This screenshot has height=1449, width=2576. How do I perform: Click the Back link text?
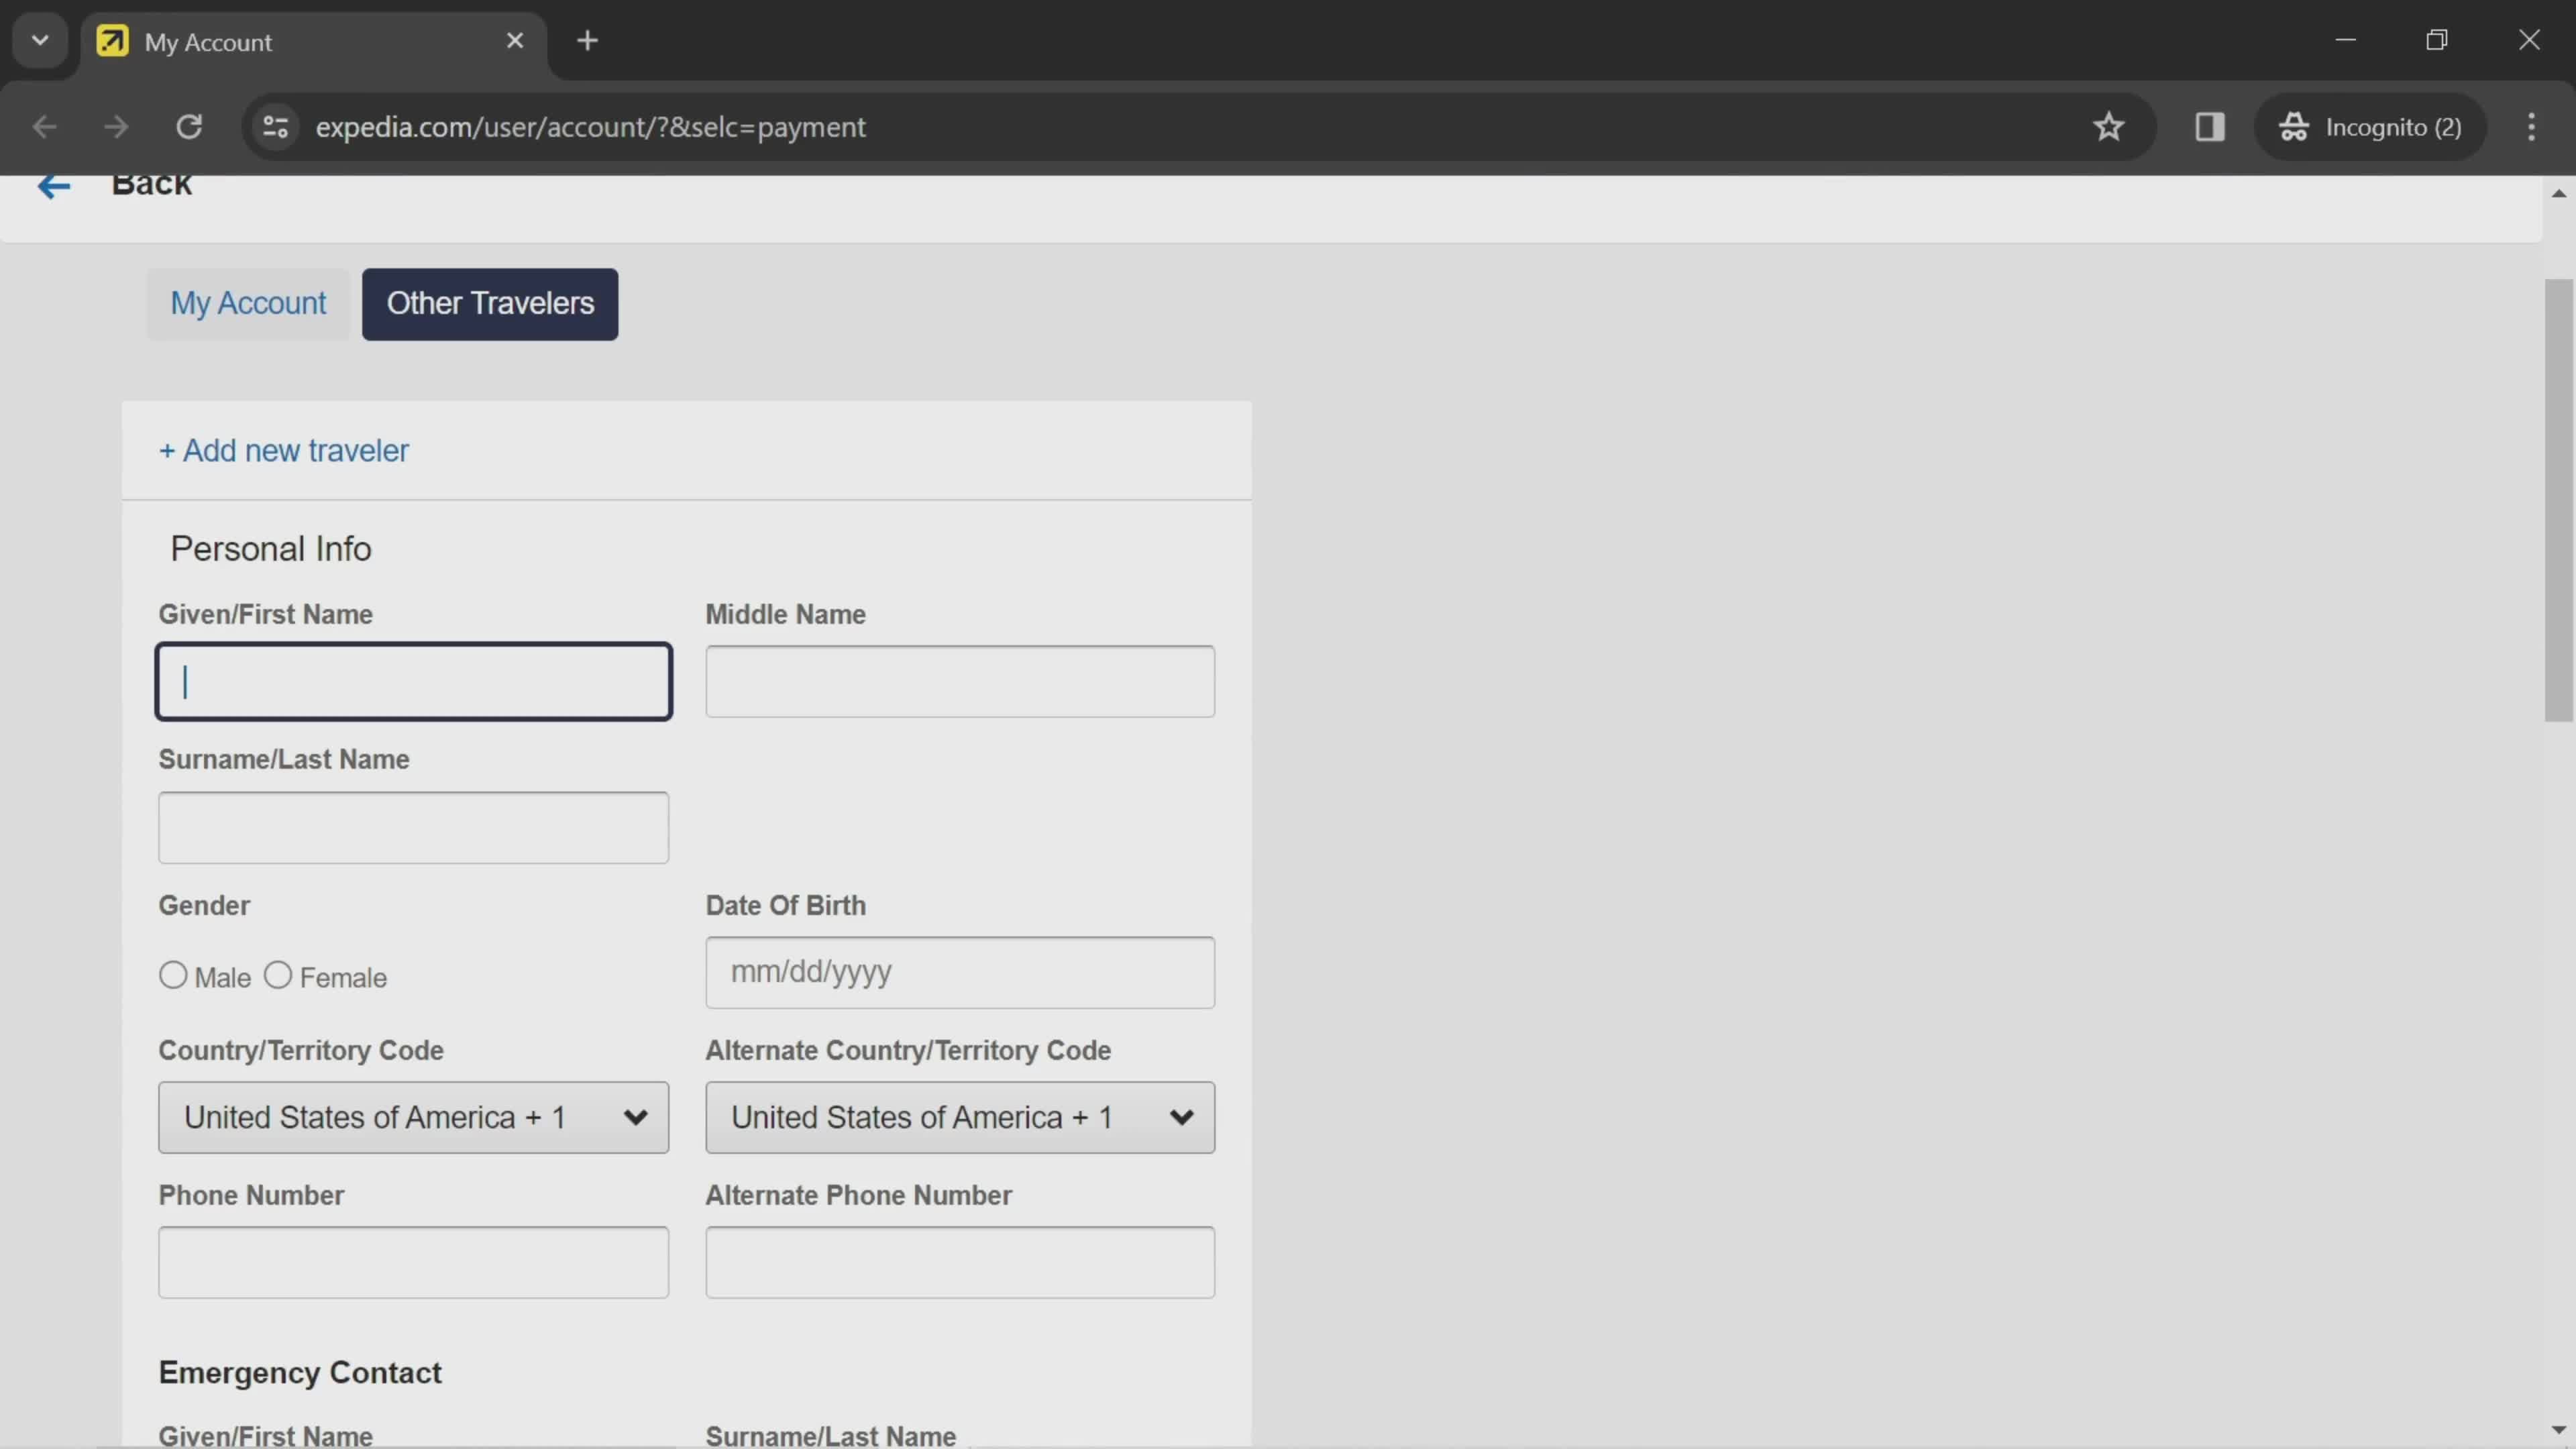tap(151, 186)
